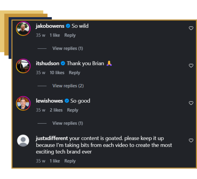Screen dimensions: 197x179
Task: Click verified badge next to lewishowes
Action: click(67, 101)
